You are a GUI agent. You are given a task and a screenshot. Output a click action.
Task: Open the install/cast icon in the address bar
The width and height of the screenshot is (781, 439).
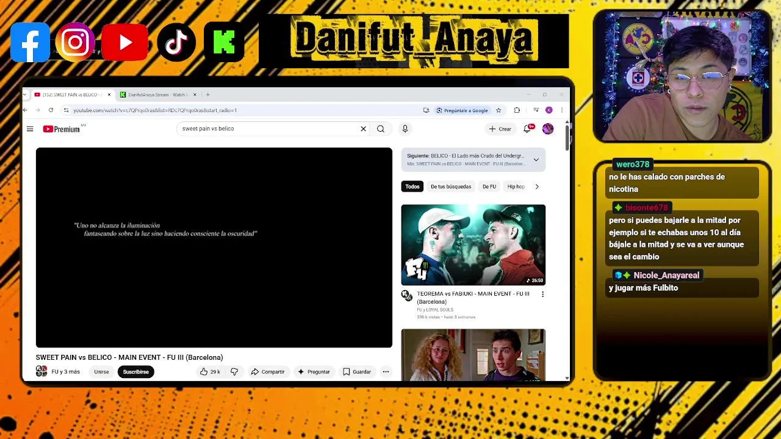426,110
